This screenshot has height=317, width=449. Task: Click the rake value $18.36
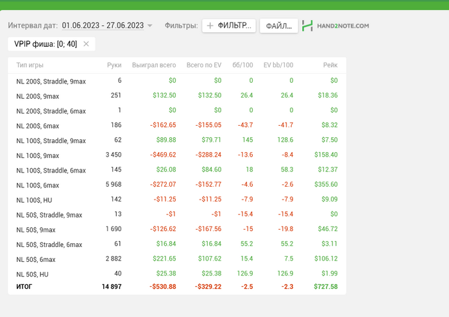(x=328, y=96)
